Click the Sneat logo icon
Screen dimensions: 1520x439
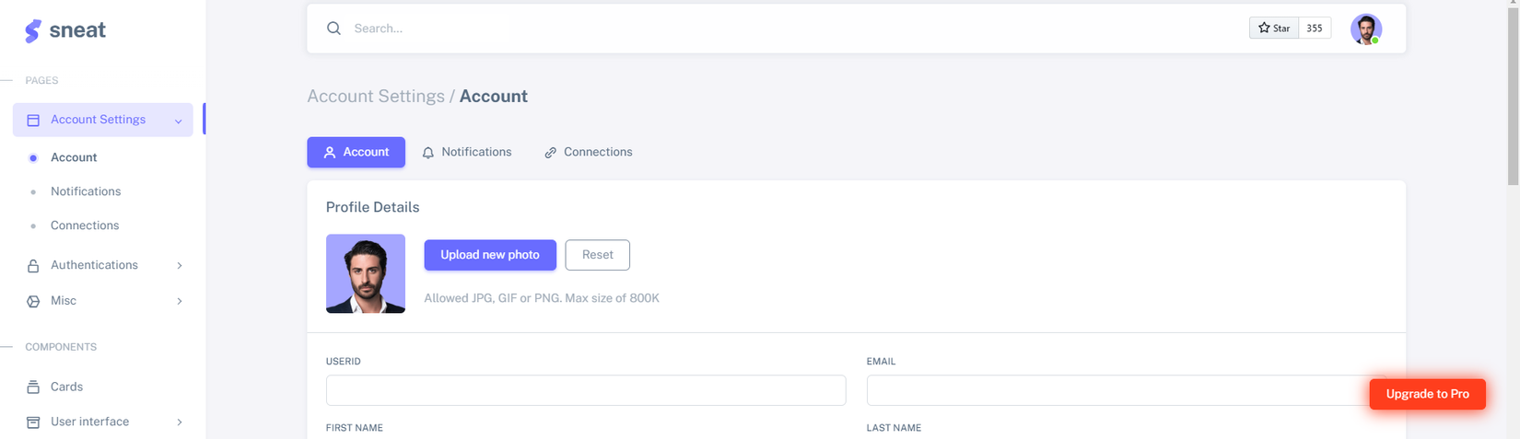[x=33, y=31]
